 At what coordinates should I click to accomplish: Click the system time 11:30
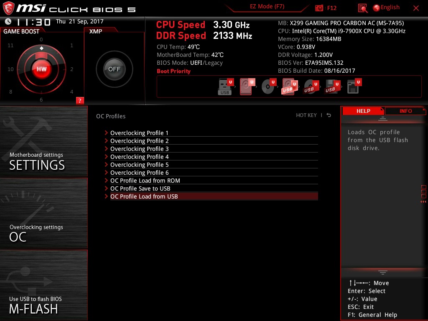34,22
